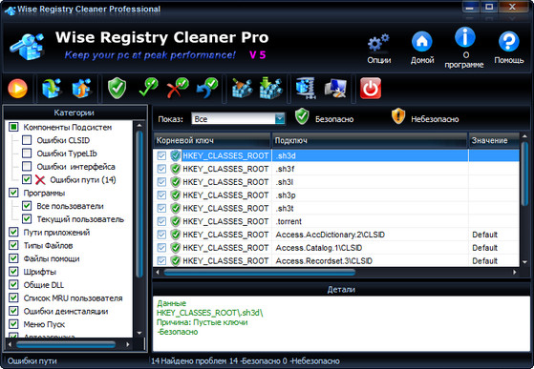Image resolution: width=534 pixels, height=369 pixels.
Task: Select Программы tree category
Action: [44, 193]
